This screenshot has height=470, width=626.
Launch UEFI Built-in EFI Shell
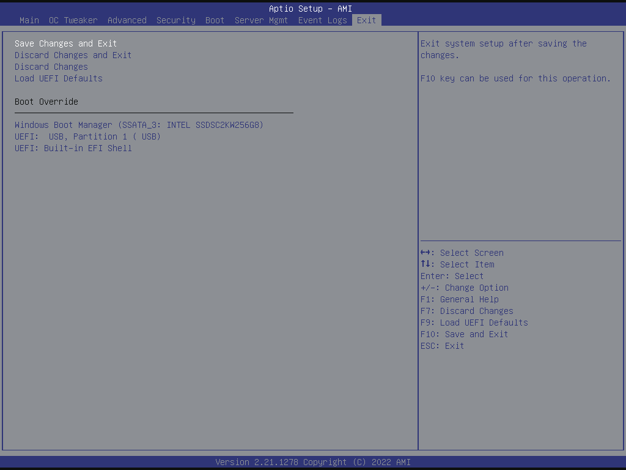coord(73,148)
